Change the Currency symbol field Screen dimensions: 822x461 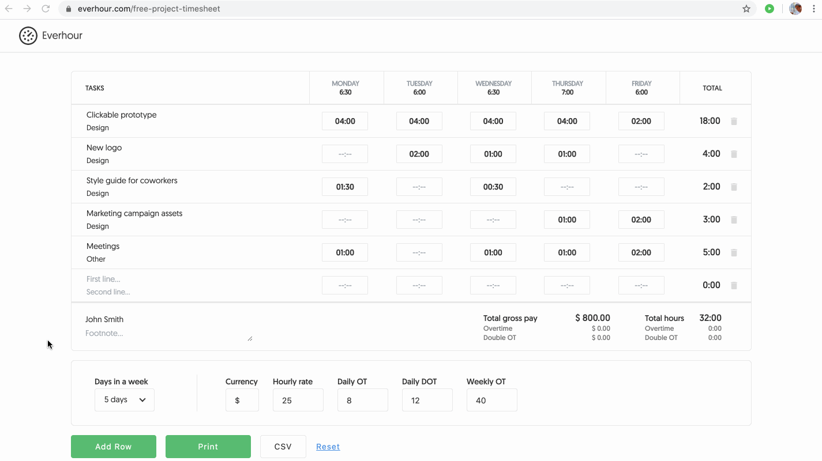pos(242,399)
